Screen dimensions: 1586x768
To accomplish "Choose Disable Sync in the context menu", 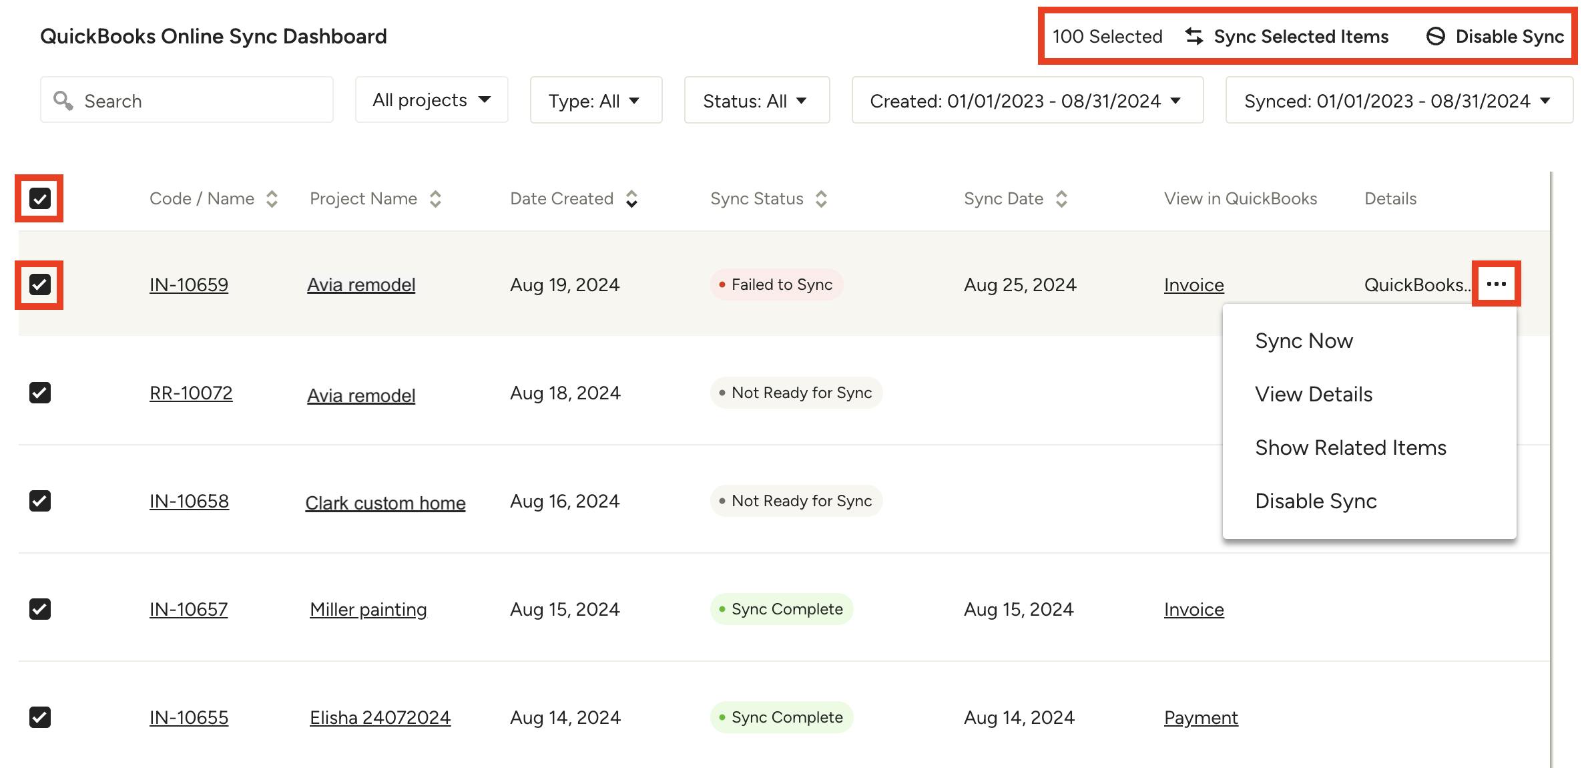I will [x=1316, y=501].
